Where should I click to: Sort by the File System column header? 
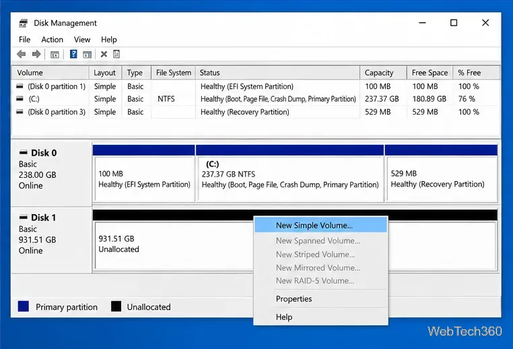click(x=174, y=73)
